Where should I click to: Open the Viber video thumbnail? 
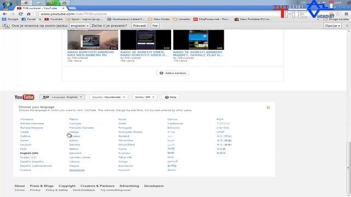click(146, 40)
